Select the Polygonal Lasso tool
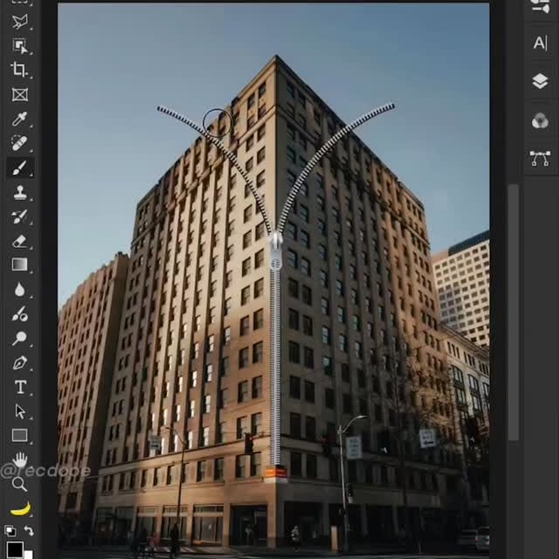The image size is (559, 559). (x=19, y=22)
